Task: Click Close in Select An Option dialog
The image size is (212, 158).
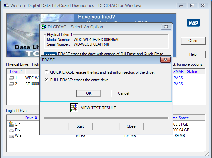Action: click(131, 126)
